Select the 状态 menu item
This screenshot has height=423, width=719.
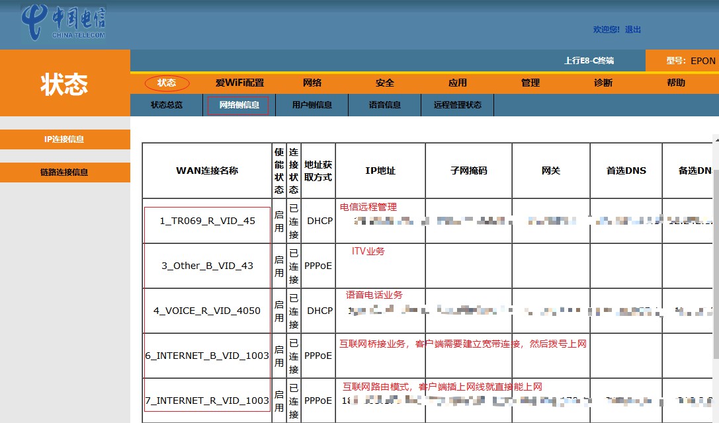point(166,83)
